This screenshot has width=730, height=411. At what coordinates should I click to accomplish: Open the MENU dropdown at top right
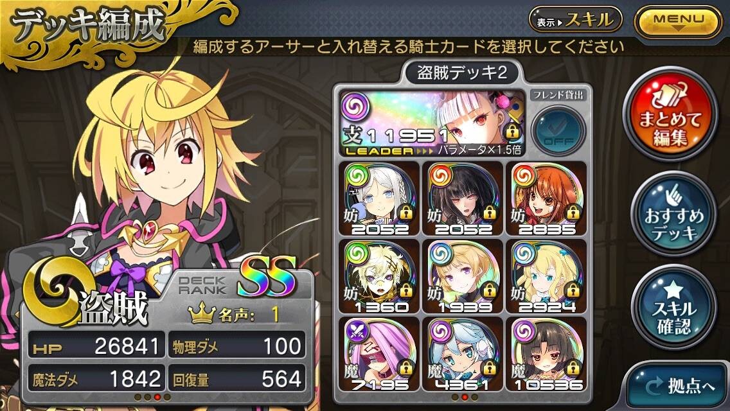[x=679, y=21]
